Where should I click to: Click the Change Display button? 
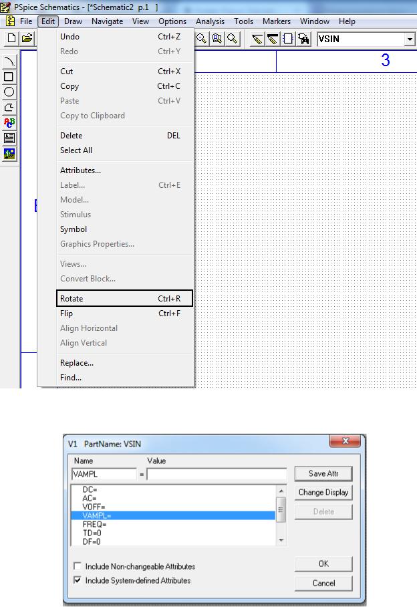(x=323, y=493)
